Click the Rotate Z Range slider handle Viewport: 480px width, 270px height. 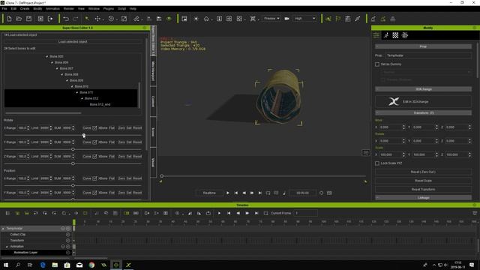pos(73,163)
